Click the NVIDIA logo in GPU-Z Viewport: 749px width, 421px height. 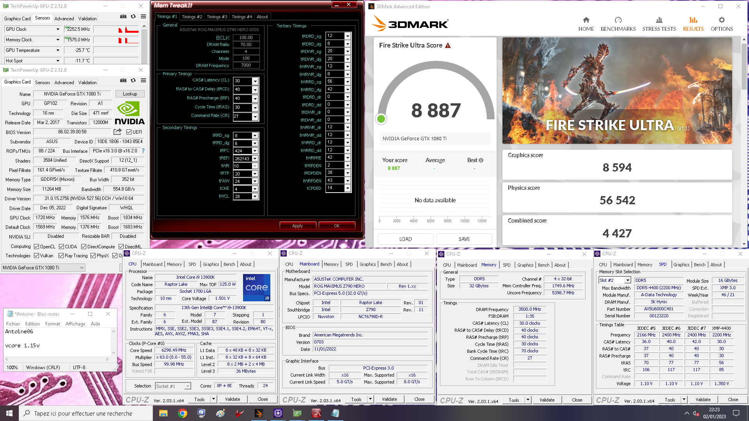(130, 113)
